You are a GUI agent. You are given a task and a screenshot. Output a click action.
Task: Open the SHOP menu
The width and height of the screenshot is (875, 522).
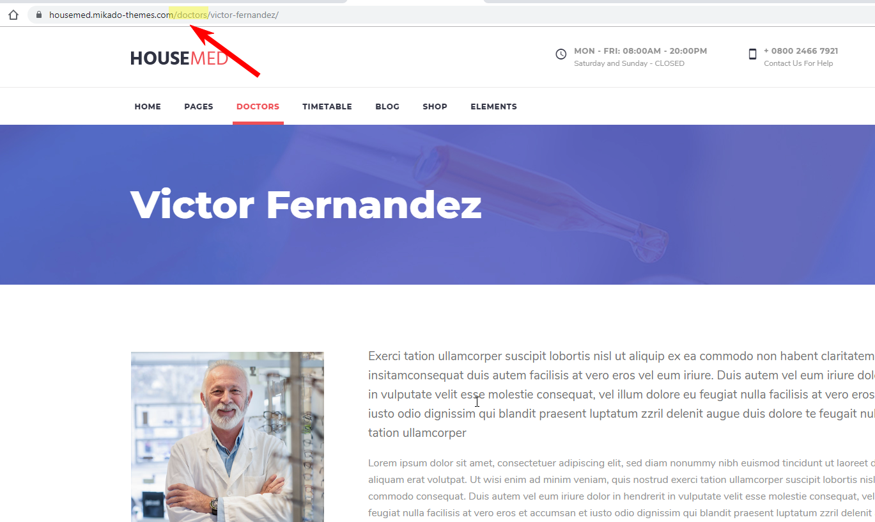click(435, 107)
